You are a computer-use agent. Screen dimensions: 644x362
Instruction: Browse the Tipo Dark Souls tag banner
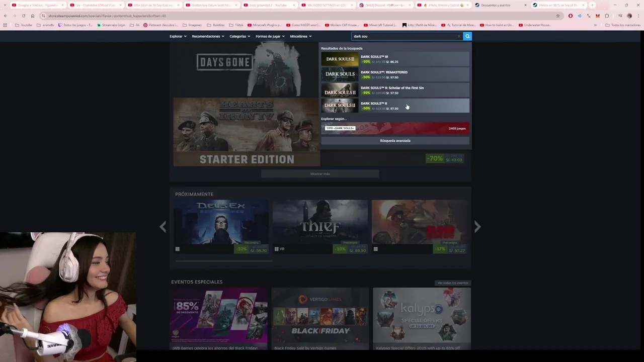395,128
